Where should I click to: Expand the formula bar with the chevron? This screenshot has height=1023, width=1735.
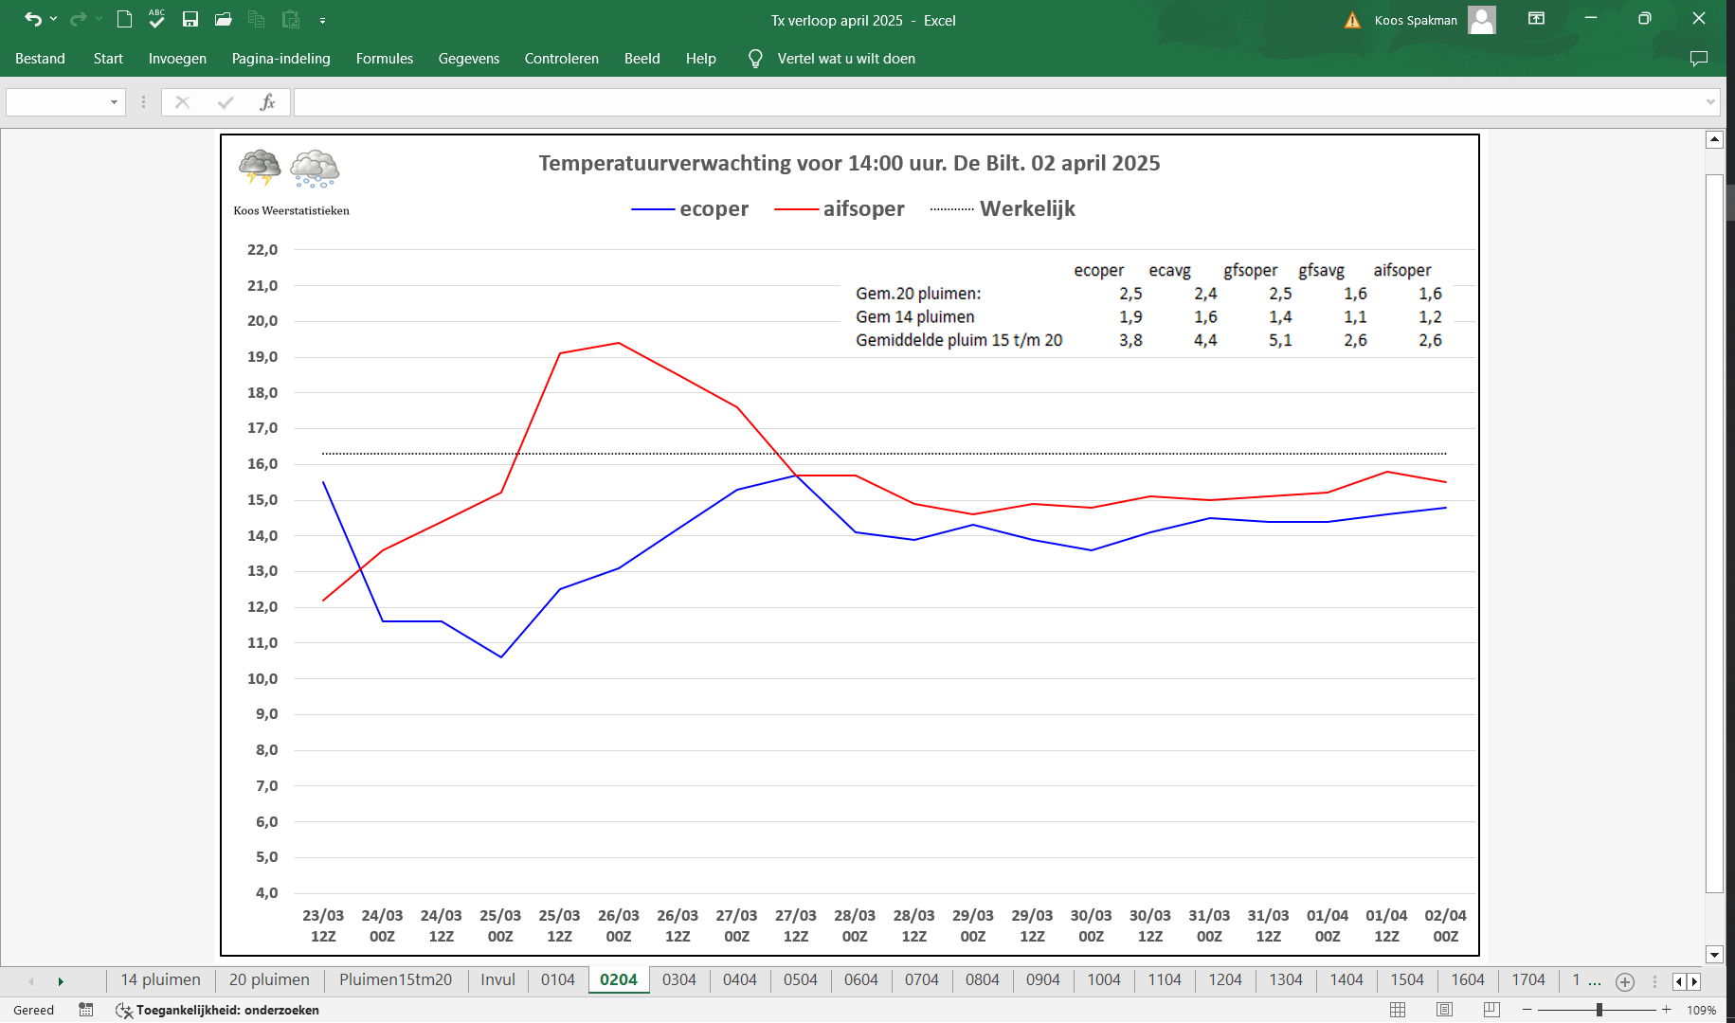click(x=1710, y=102)
